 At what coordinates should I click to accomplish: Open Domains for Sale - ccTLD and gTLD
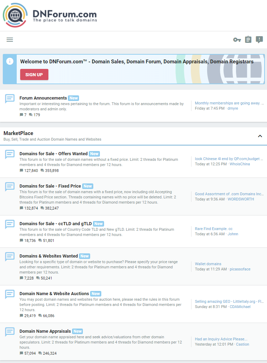tap(56, 224)
